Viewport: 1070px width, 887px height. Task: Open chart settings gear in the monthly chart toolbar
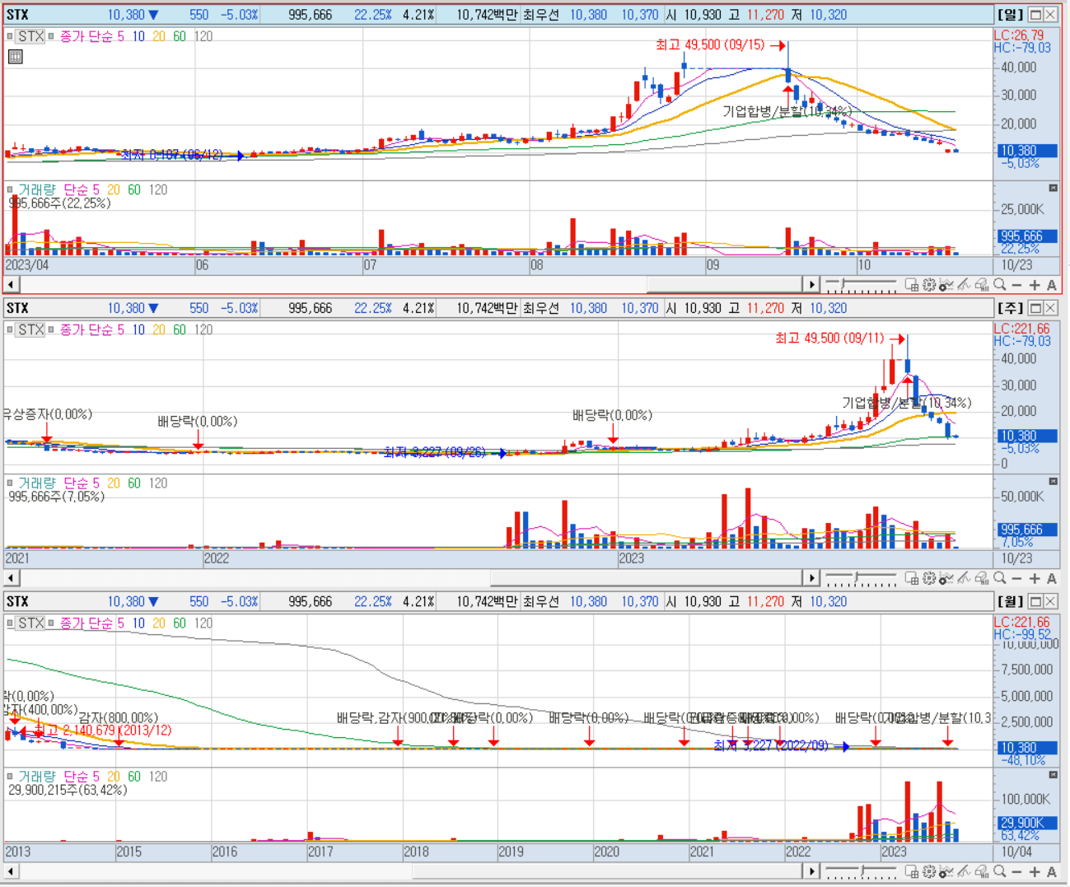pyautogui.click(x=929, y=871)
